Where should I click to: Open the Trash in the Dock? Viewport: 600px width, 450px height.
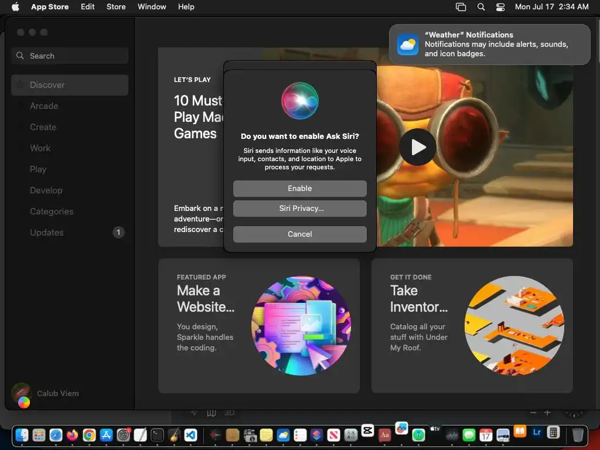click(578, 435)
